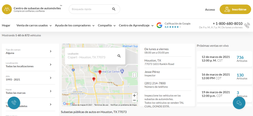Expand Ayuda de los compradores menu
Viewport: 253px width, 116px height.
point(75,25)
